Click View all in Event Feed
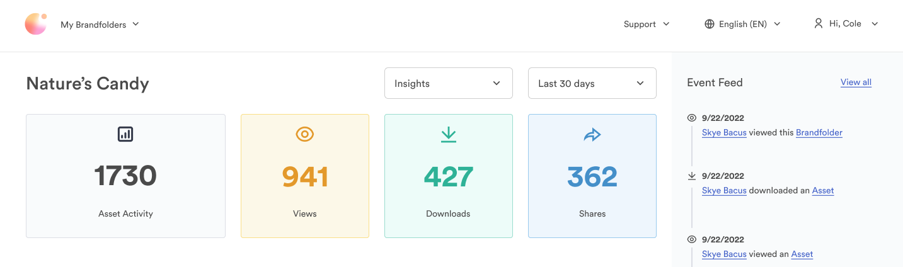Image resolution: width=903 pixels, height=267 pixels. tap(856, 82)
